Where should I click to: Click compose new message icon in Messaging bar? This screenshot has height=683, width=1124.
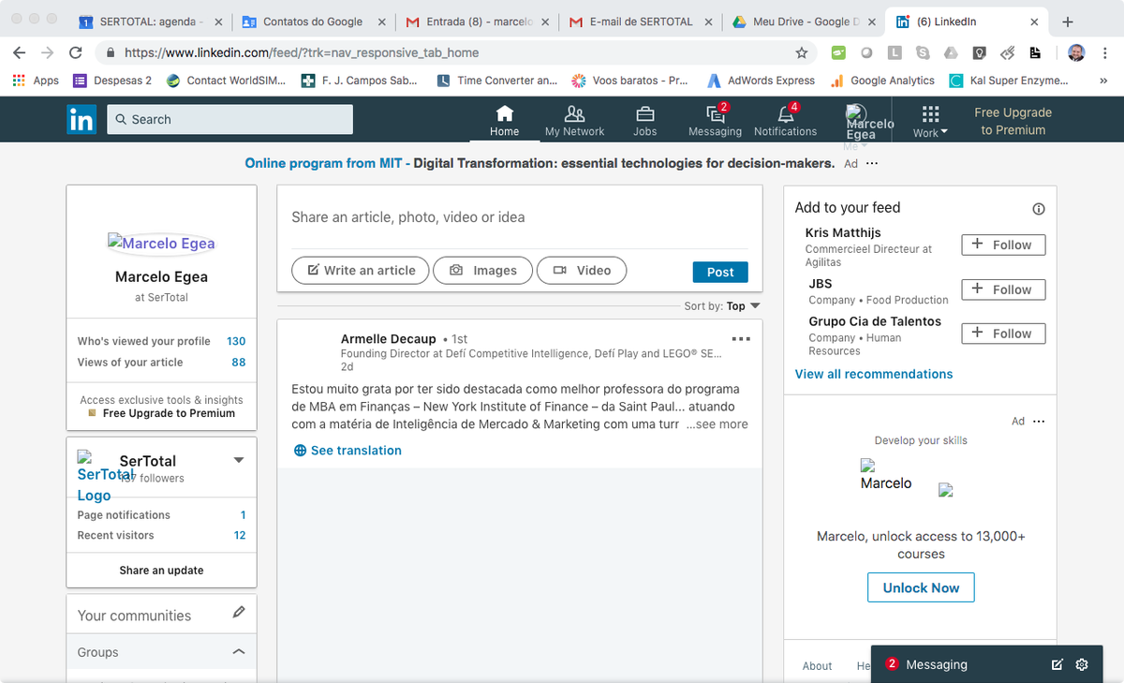[1057, 664]
